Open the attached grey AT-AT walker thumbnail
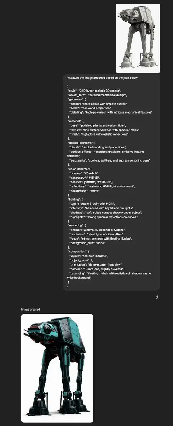 138,38
